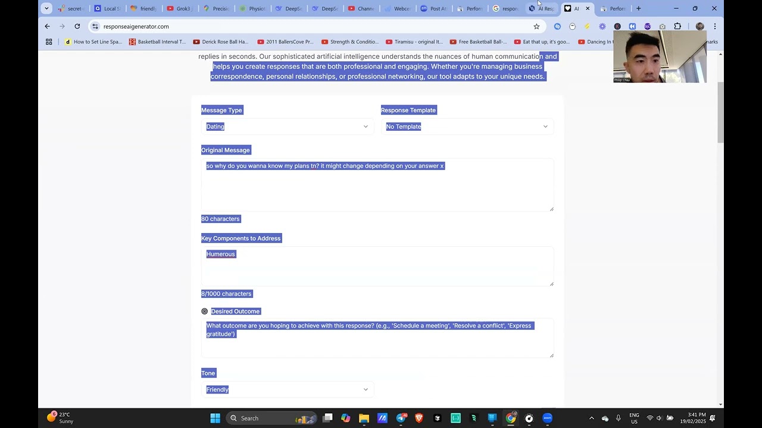Click the taskbar Search box
762x428 pixels.
pyautogui.click(x=272, y=418)
